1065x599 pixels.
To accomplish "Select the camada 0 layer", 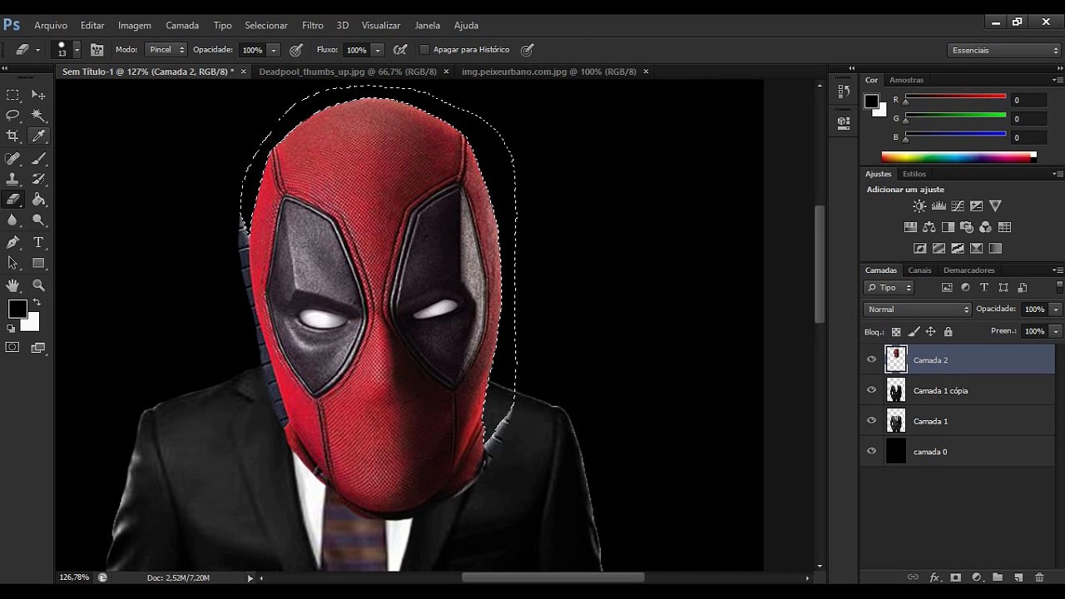I will [x=958, y=452].
